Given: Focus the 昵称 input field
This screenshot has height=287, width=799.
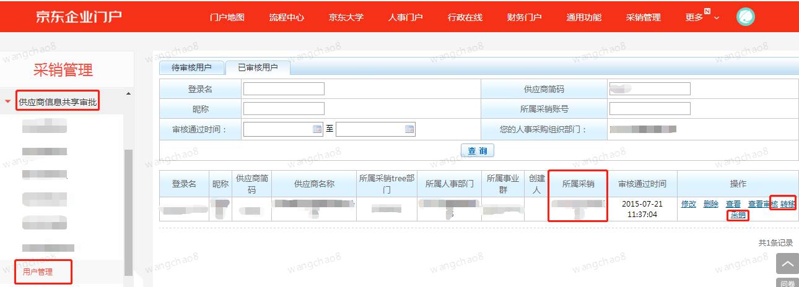Looking at the screenshot, I should pyautogui.click(x=284, y=109).
